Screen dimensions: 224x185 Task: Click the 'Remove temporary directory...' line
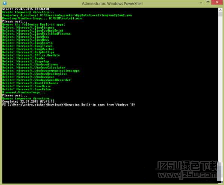click(x=28, y=99)
